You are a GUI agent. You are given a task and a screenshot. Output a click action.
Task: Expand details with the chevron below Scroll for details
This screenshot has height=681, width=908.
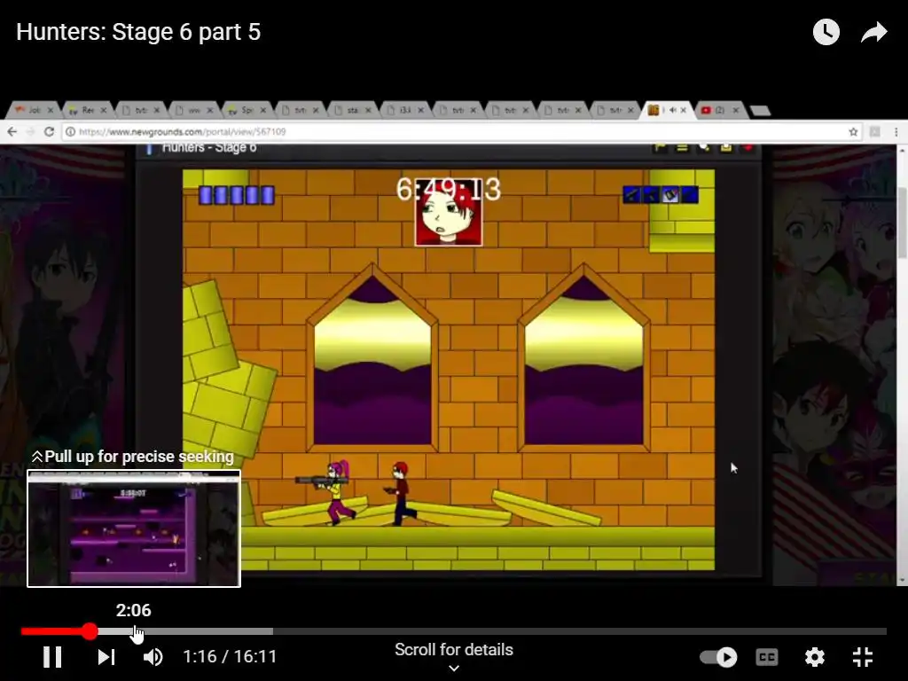coord(454,669)
